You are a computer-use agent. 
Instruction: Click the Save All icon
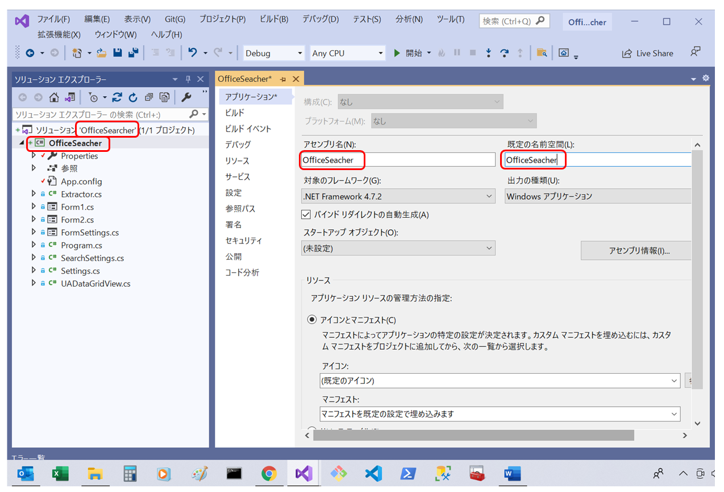tap(134, 53)
